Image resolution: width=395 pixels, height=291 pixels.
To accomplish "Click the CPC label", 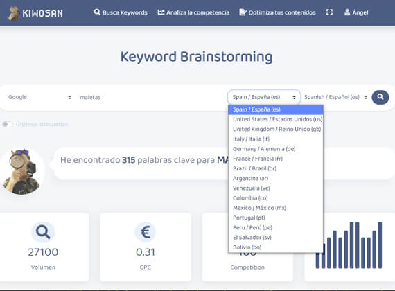I will [x=146, y=267].
